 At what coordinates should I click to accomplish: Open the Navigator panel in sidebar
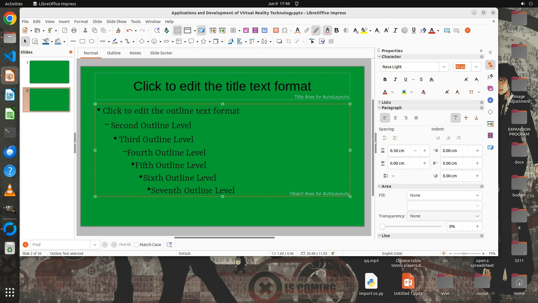click(490, 100)
